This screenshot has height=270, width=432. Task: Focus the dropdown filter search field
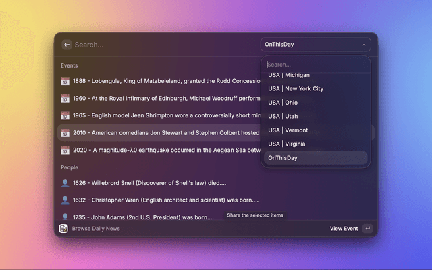tap(315, 65)
